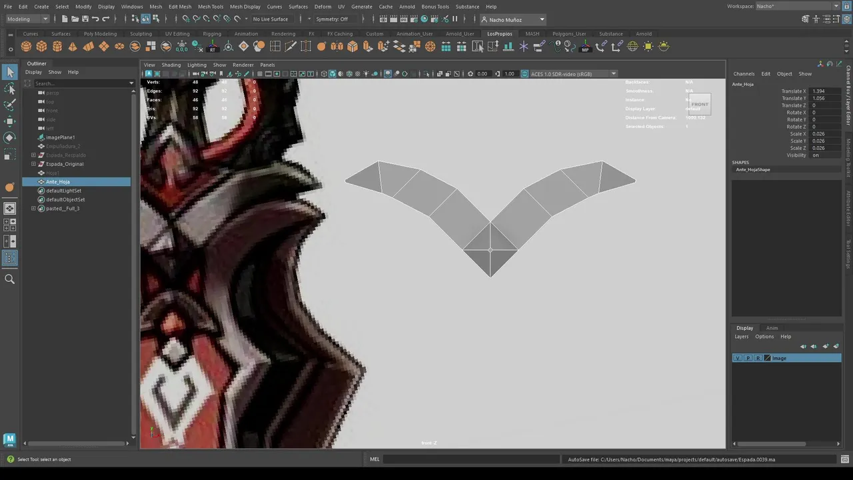Expand the Espada_Respaldo node in Outliner
853x480 pixels.
[x=33, y=155]
